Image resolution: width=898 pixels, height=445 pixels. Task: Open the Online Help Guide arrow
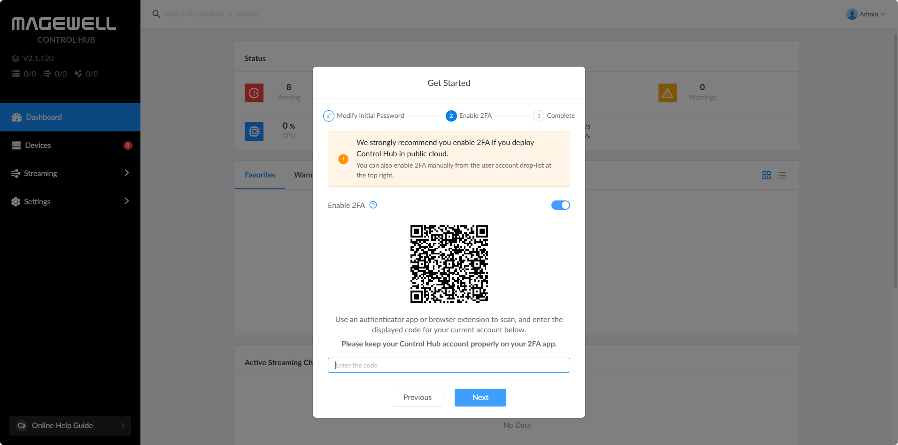[123, 426]
